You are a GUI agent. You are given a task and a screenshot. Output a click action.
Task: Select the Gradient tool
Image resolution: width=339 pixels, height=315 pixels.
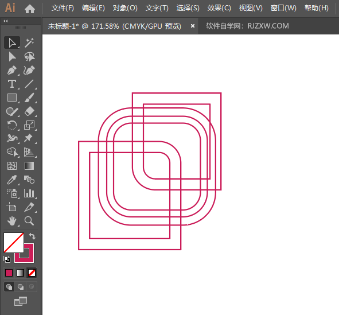point(29,166)
